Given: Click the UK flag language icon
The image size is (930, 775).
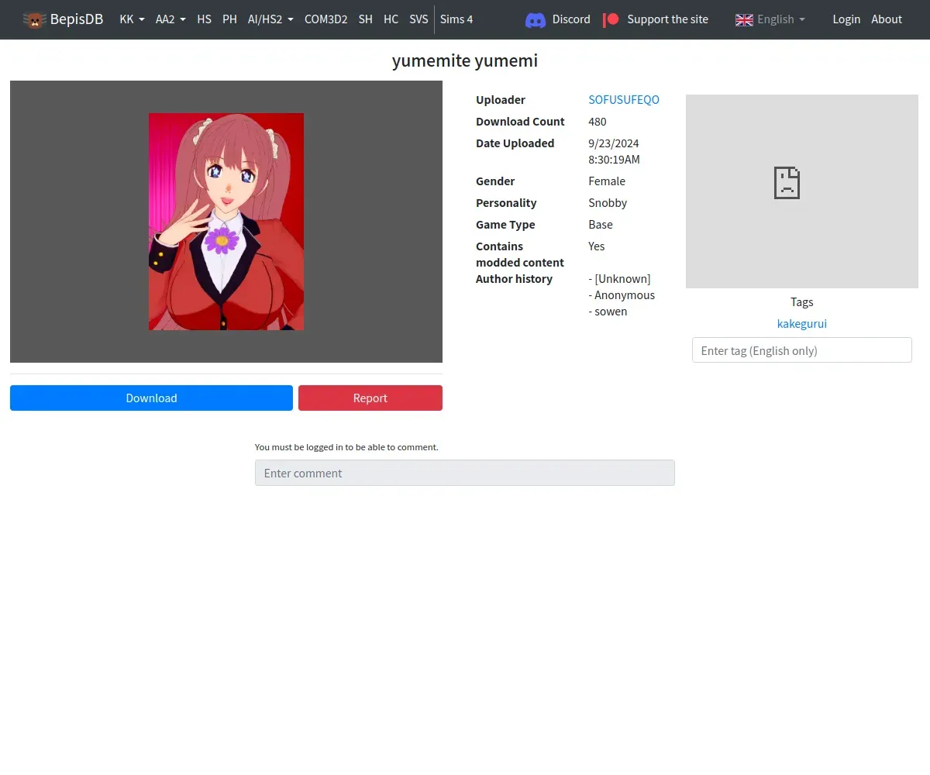Looking at the screenshot, I should pyautogui.click(x=744, y=20).
